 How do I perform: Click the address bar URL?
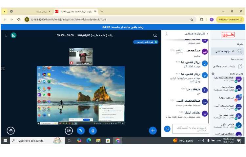68,20
